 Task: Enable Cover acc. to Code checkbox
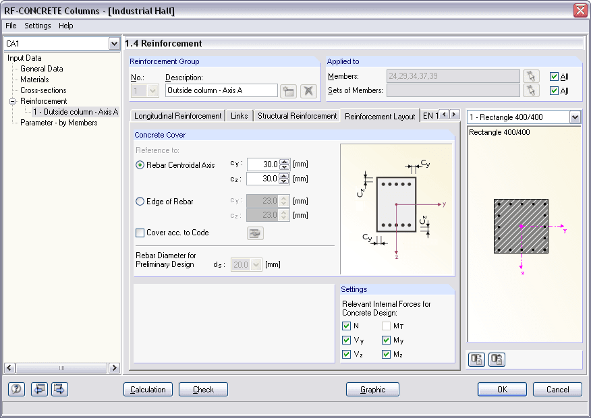tap(140, 233)
